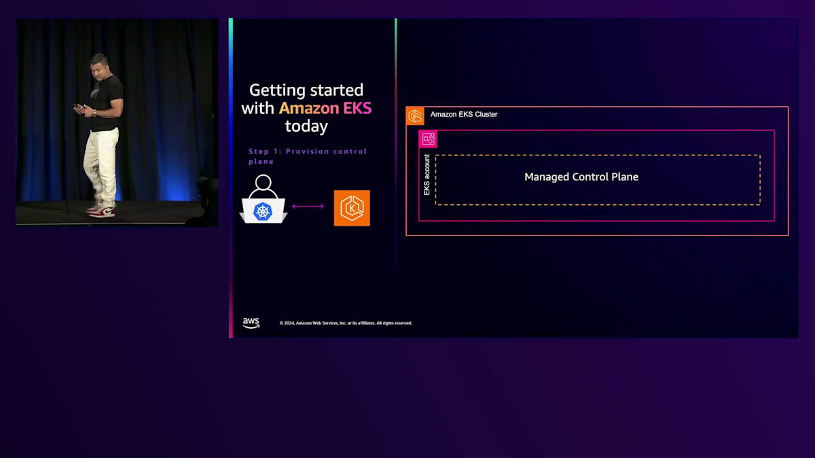Image resolution: width=815 pixels, height=458 pixels.
Task: Click the "Getting started with Amazon EKS today" heading
Action: click(306, 108)
